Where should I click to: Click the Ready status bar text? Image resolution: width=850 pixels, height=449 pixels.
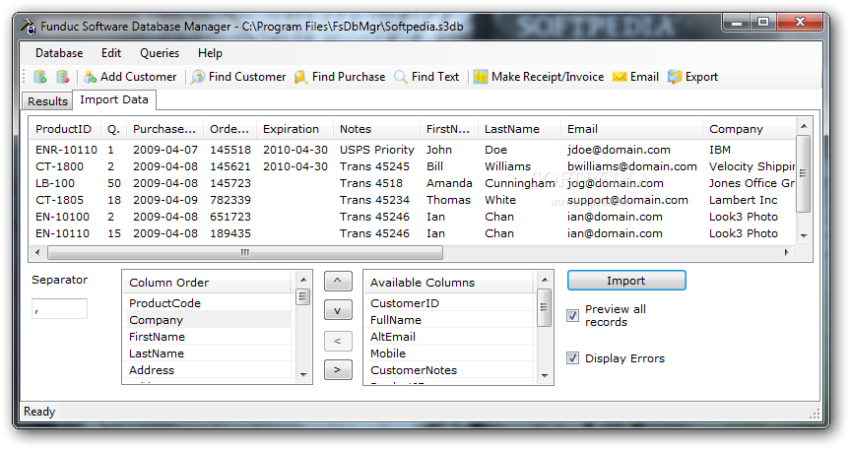coord(39,412)
